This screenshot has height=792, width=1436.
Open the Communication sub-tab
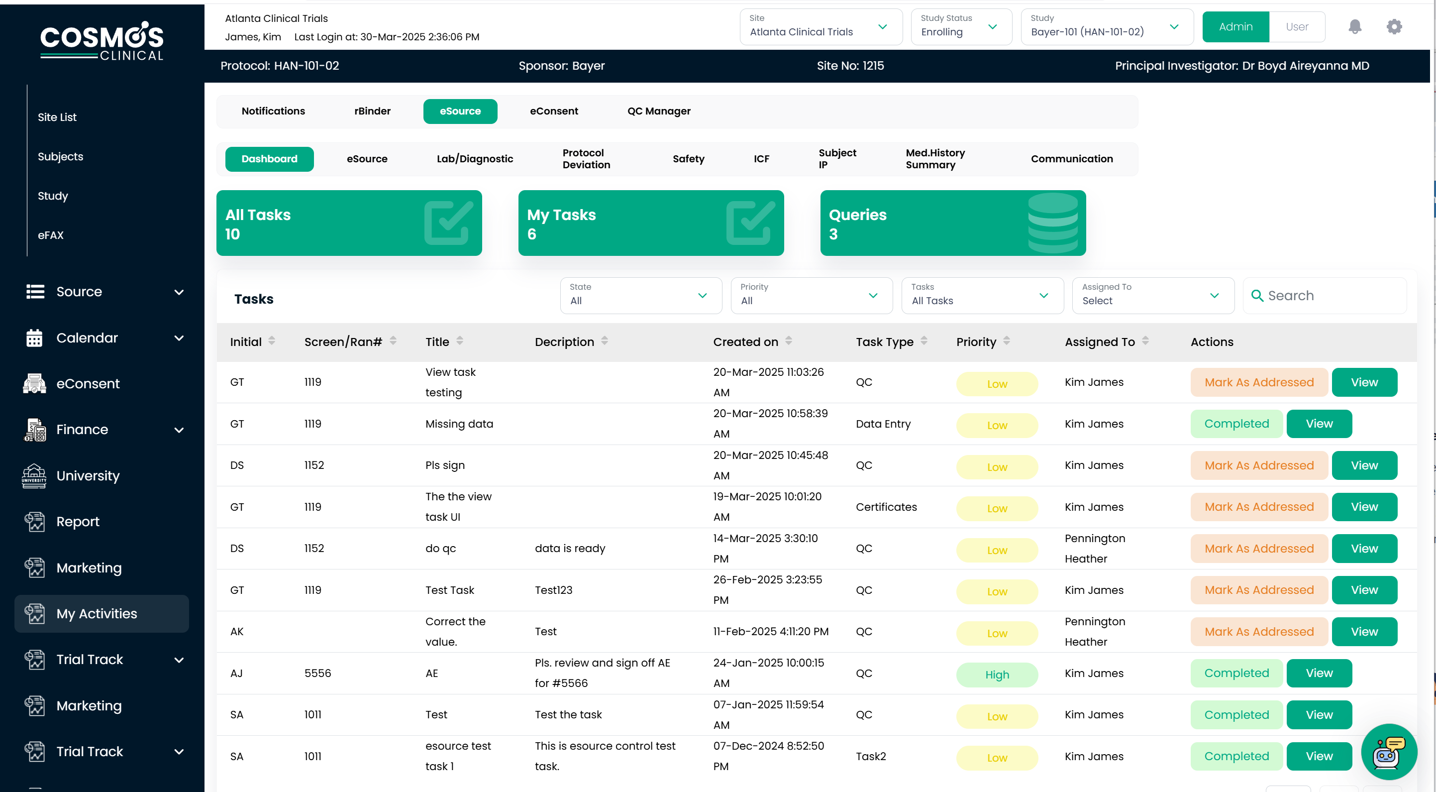pyautogui.click(x=1071, y=159)
